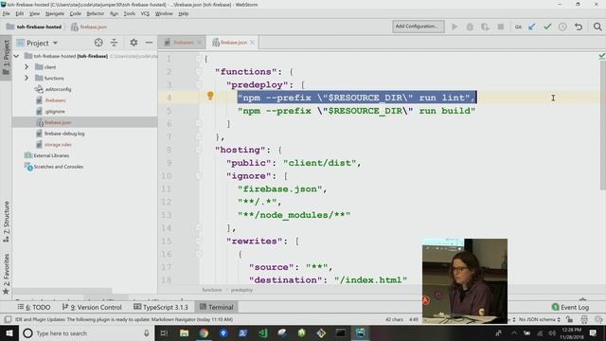This screenshot has width=606, height=341.
Task: Open the No JSON schema selector
Action: [539, 319]
